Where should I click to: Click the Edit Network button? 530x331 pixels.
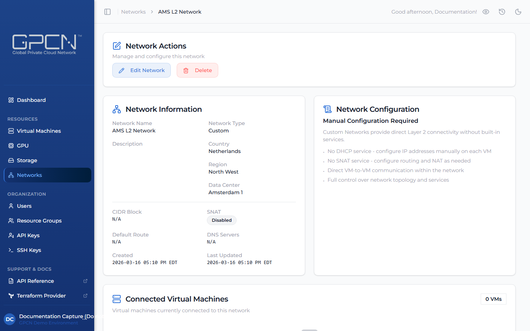pos(141,70)
